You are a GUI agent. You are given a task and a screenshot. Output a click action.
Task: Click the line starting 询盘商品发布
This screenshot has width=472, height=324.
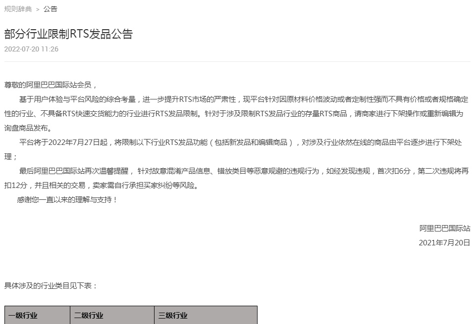click(x=29, y=128)
